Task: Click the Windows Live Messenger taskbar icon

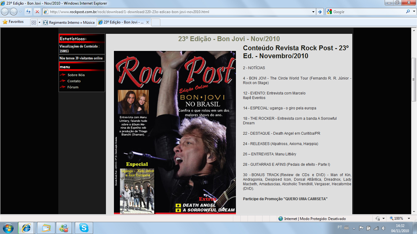Action: 64,228
